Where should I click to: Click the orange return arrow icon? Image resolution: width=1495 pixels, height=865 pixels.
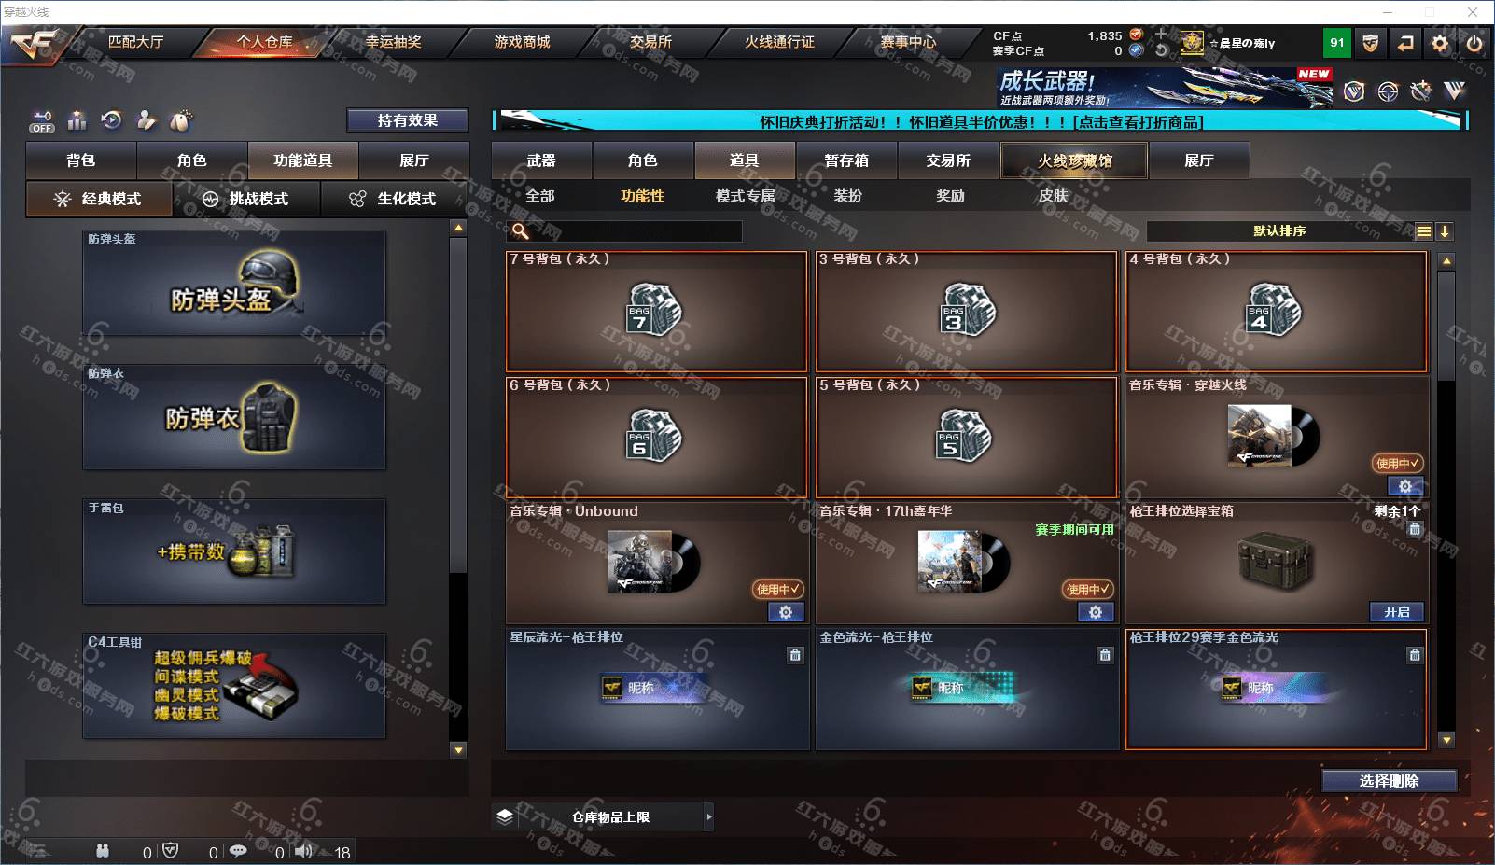[1405, 43]
